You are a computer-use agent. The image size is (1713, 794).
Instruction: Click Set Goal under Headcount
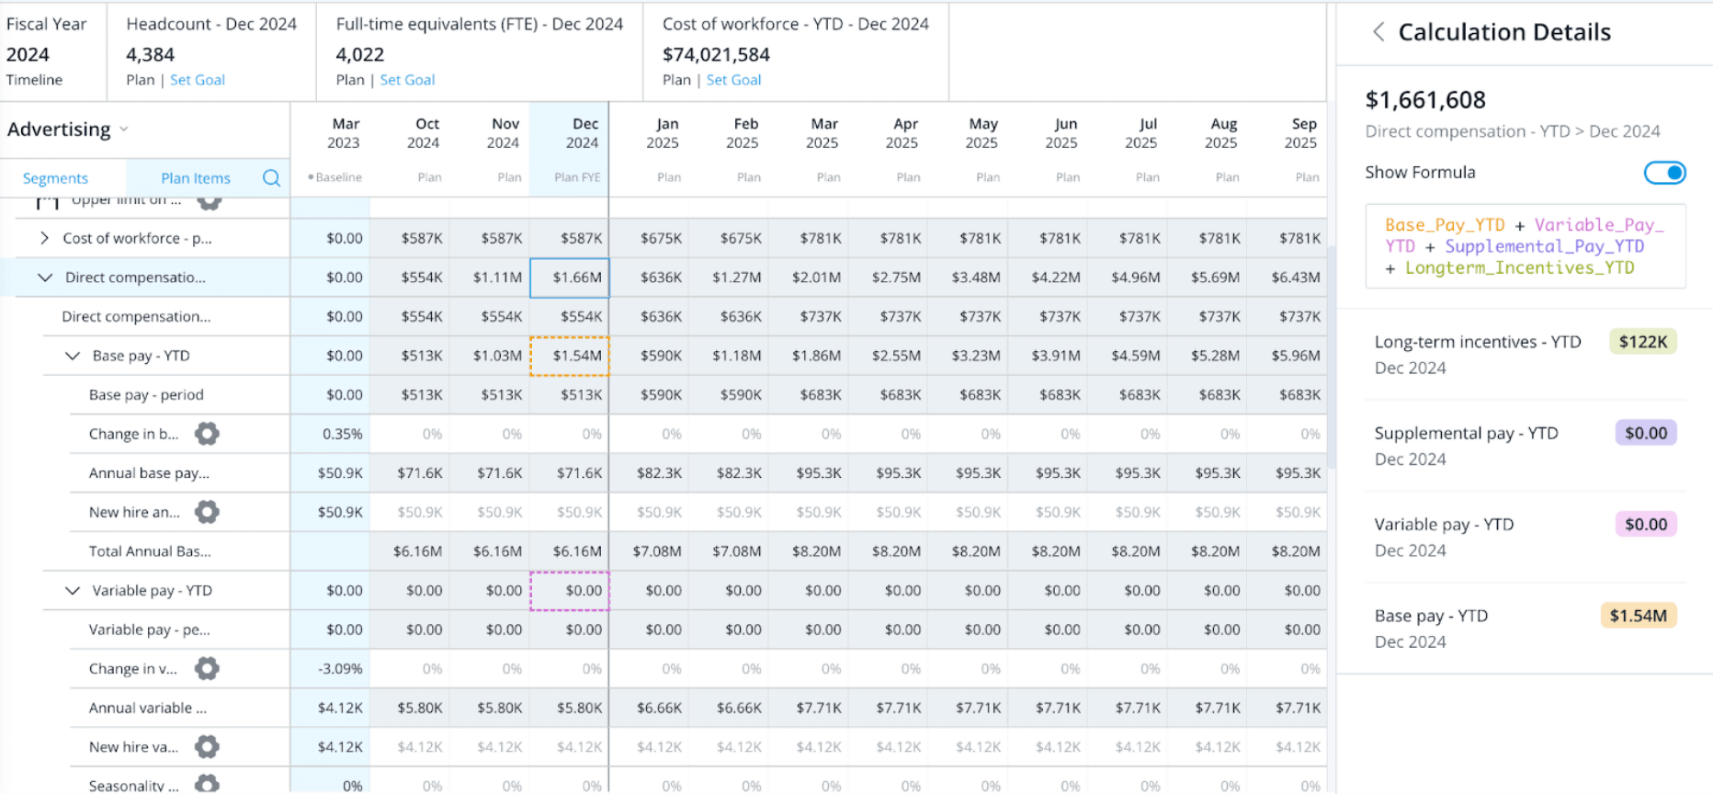198,80
